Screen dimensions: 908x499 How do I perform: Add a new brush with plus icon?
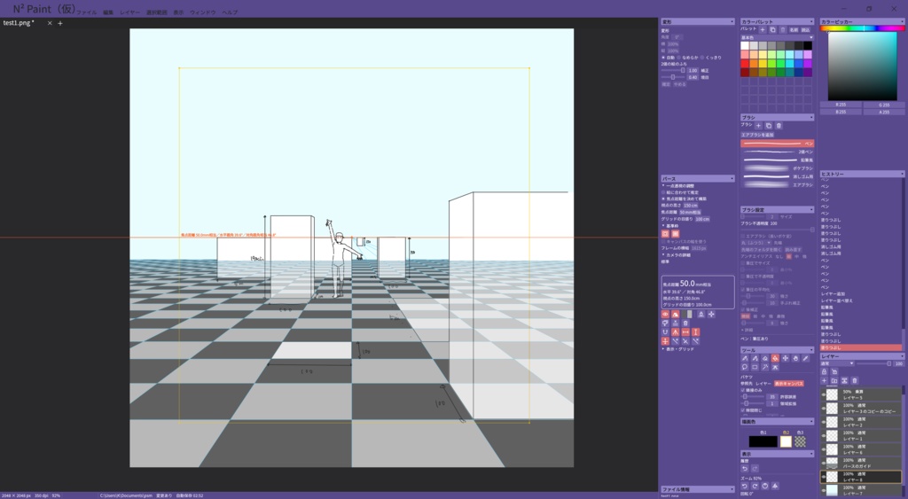tap(759, 126)
